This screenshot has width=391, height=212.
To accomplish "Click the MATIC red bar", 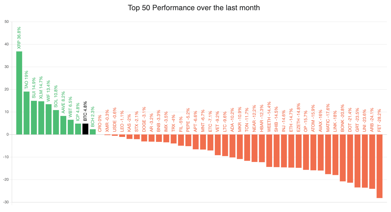I will [x=328, y=154].
